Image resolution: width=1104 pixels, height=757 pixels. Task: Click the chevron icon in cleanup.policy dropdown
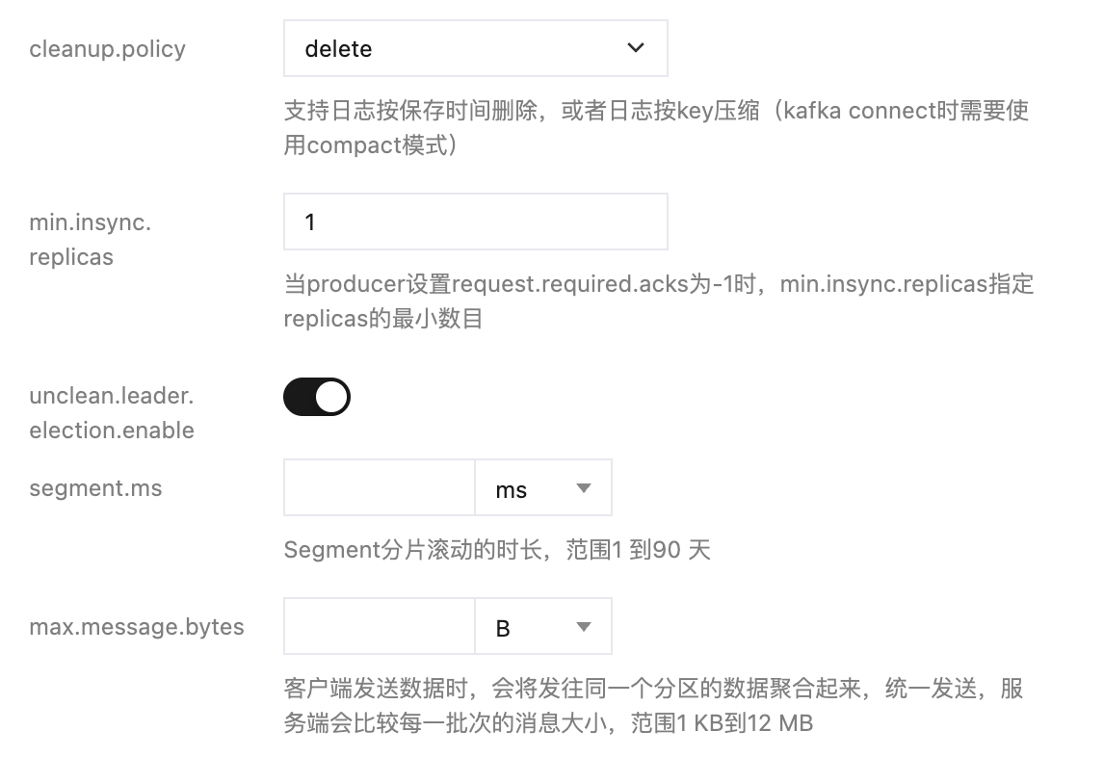pyautogui.click(x=635, y=48)
